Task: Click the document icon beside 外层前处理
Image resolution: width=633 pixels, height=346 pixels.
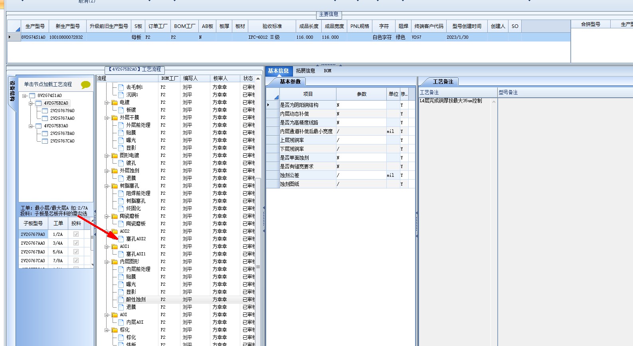Action: click(121, 125)
